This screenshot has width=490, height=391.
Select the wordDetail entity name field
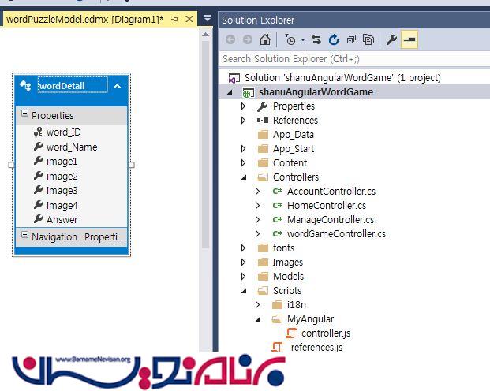click(x=73, y=85)
